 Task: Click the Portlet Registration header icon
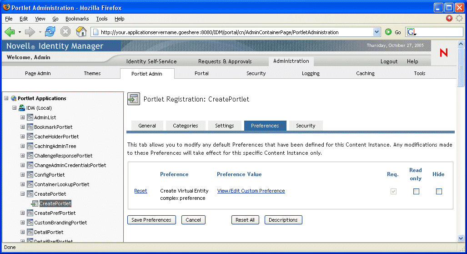pos(133,99)
